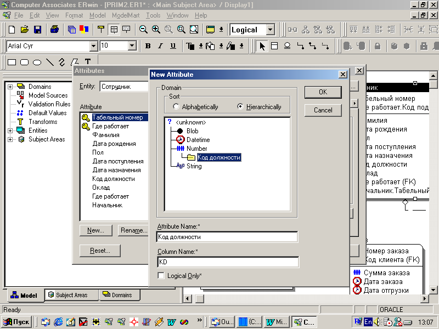Click the Attribute Name input field

pos(227,237)
